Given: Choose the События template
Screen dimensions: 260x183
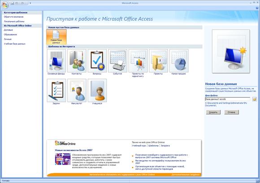Looking at the screenshot, I should (x=117, y=62).
